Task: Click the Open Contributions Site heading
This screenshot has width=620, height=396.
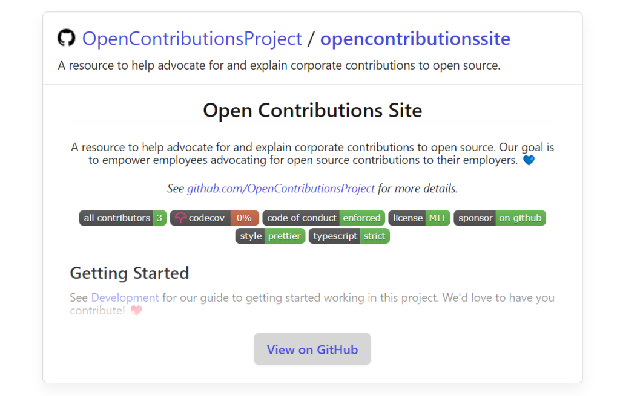Action: point(312,111)
